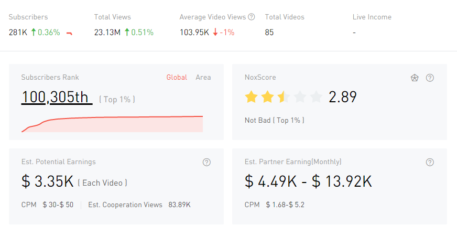Click the help icon beside Average Video Views

click(x=252, y=17)
